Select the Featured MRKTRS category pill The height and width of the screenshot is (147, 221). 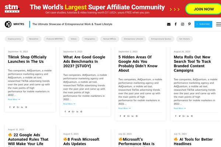click(55, 39)
